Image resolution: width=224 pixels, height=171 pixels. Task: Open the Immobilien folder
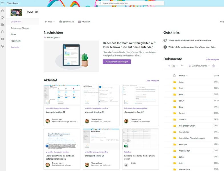[x=184, y=132]
